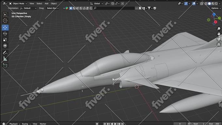Click the funnel filter icon
222x125 pixels.
point(149,8)
